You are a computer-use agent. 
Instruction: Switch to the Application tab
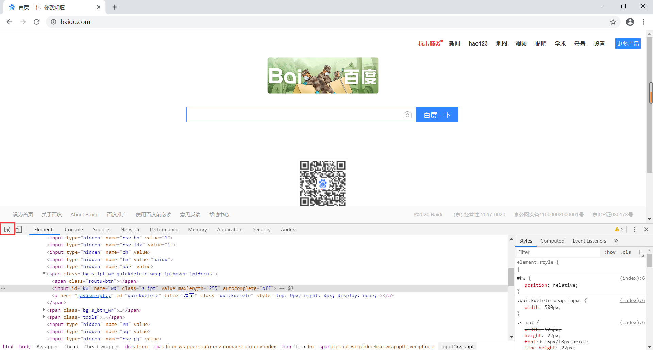pyautogui.click(x=230, y=230)
